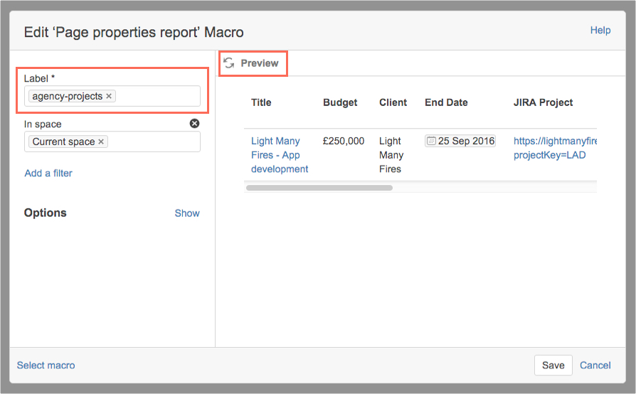The height and width of the screenshot is (394, 636).
Task: Show the Options section
Action: (187, 213)
